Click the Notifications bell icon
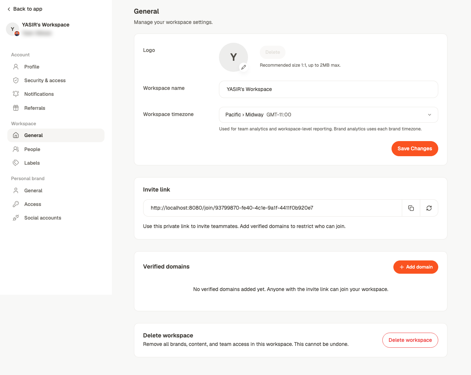 pyautogui.click(x=16, y=94)
